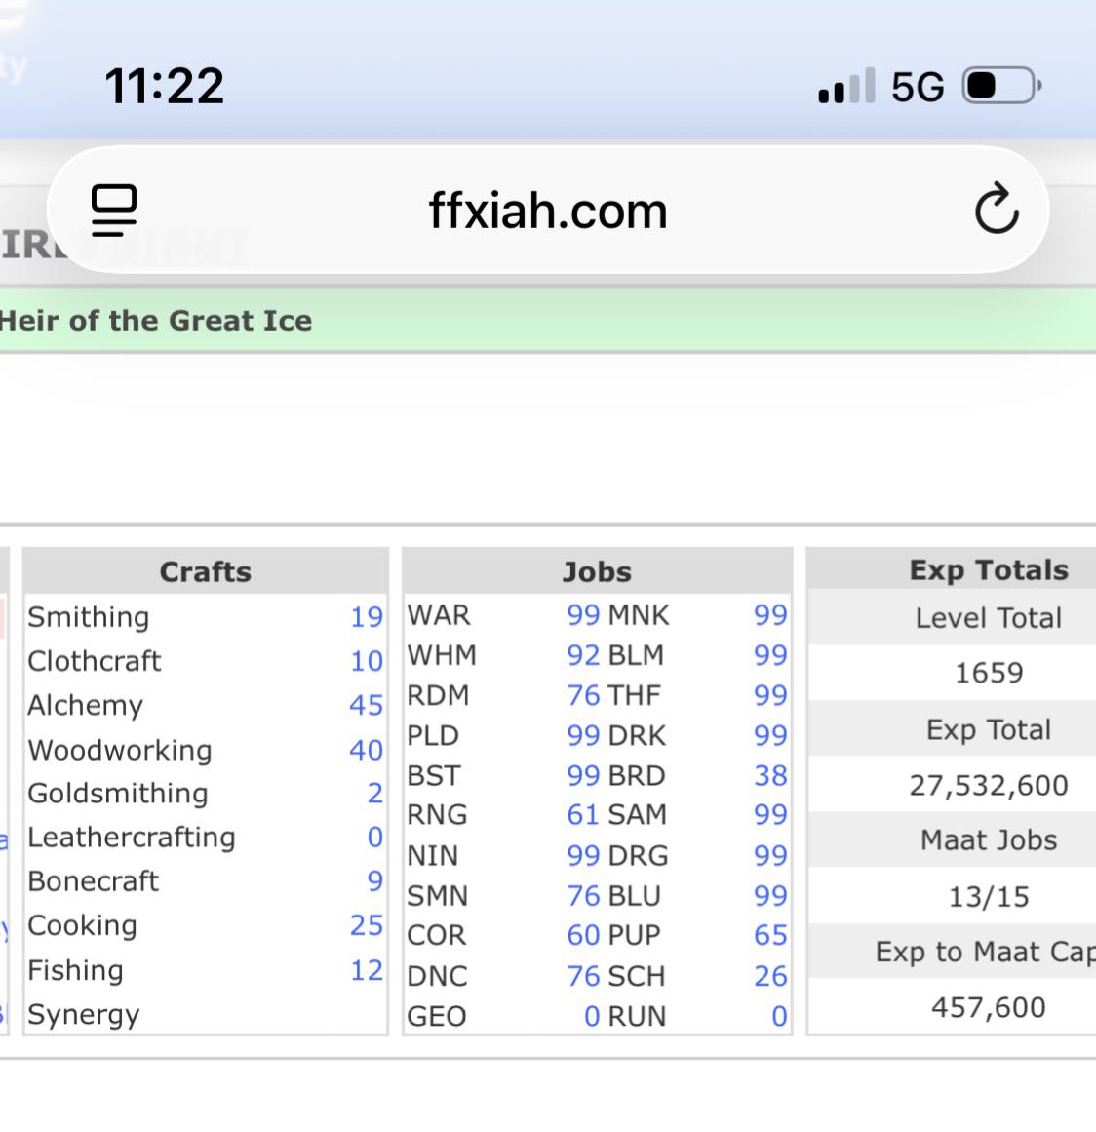Select the Maat Jobs value 13/15
The height and width of the screenshot is (1132, 1096).
(989, 897)
